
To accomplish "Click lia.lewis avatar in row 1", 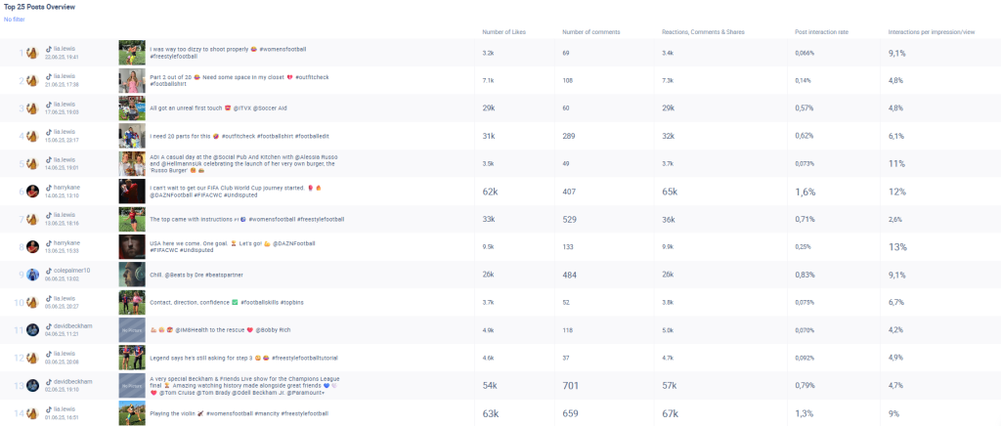I will point(32,52).
